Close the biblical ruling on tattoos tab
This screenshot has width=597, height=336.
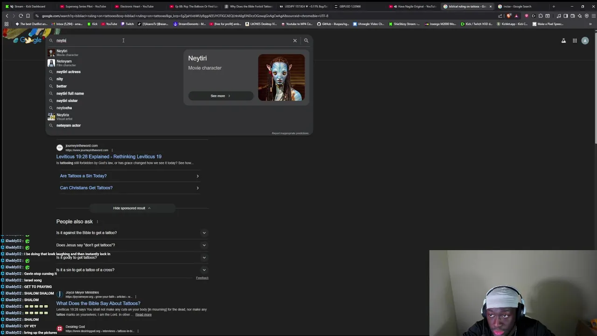click(x=490, y=7)
